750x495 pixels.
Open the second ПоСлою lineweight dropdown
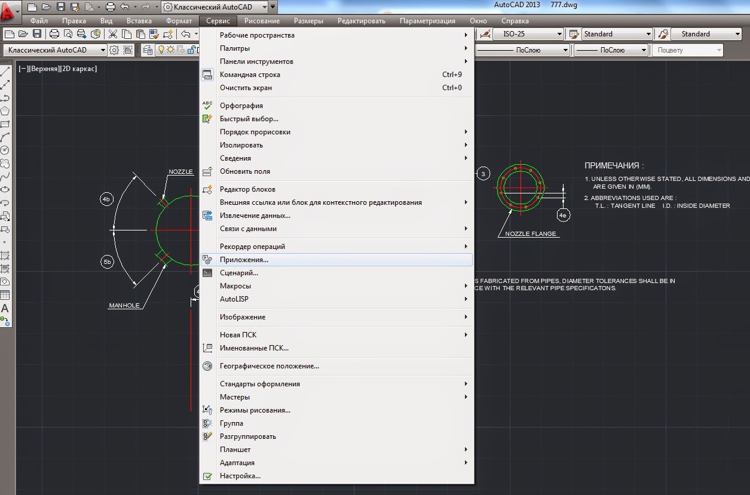coord(611,50)
